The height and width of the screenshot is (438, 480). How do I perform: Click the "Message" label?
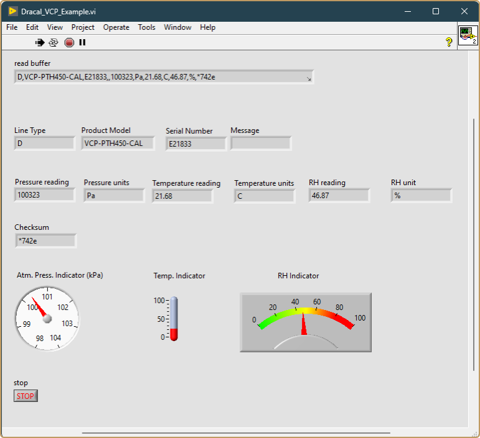(x=245, y=130)
